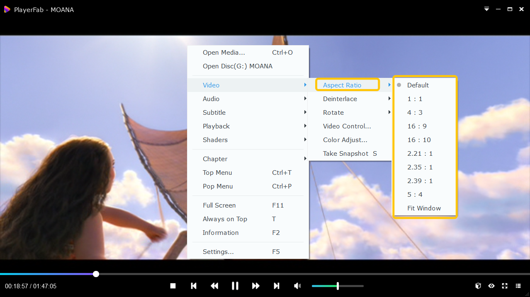Close the PlayerFab window
This screenshot has width=530, height=297.
click(x=521, y=9)
